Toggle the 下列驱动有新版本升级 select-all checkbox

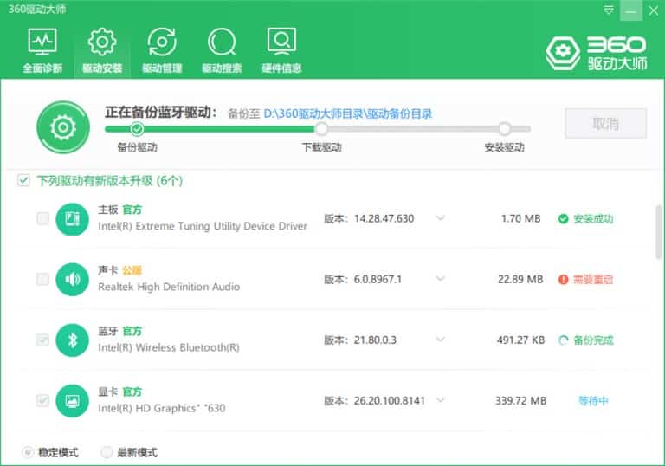(x=23, y=180)
